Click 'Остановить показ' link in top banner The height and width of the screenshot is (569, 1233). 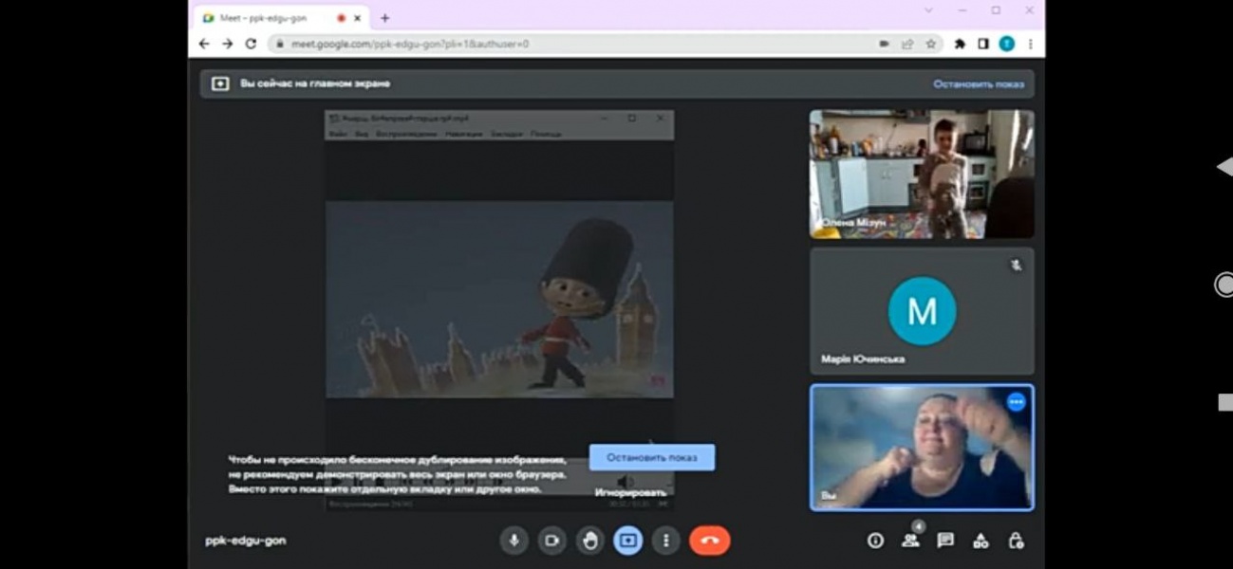tap(978, 83)
